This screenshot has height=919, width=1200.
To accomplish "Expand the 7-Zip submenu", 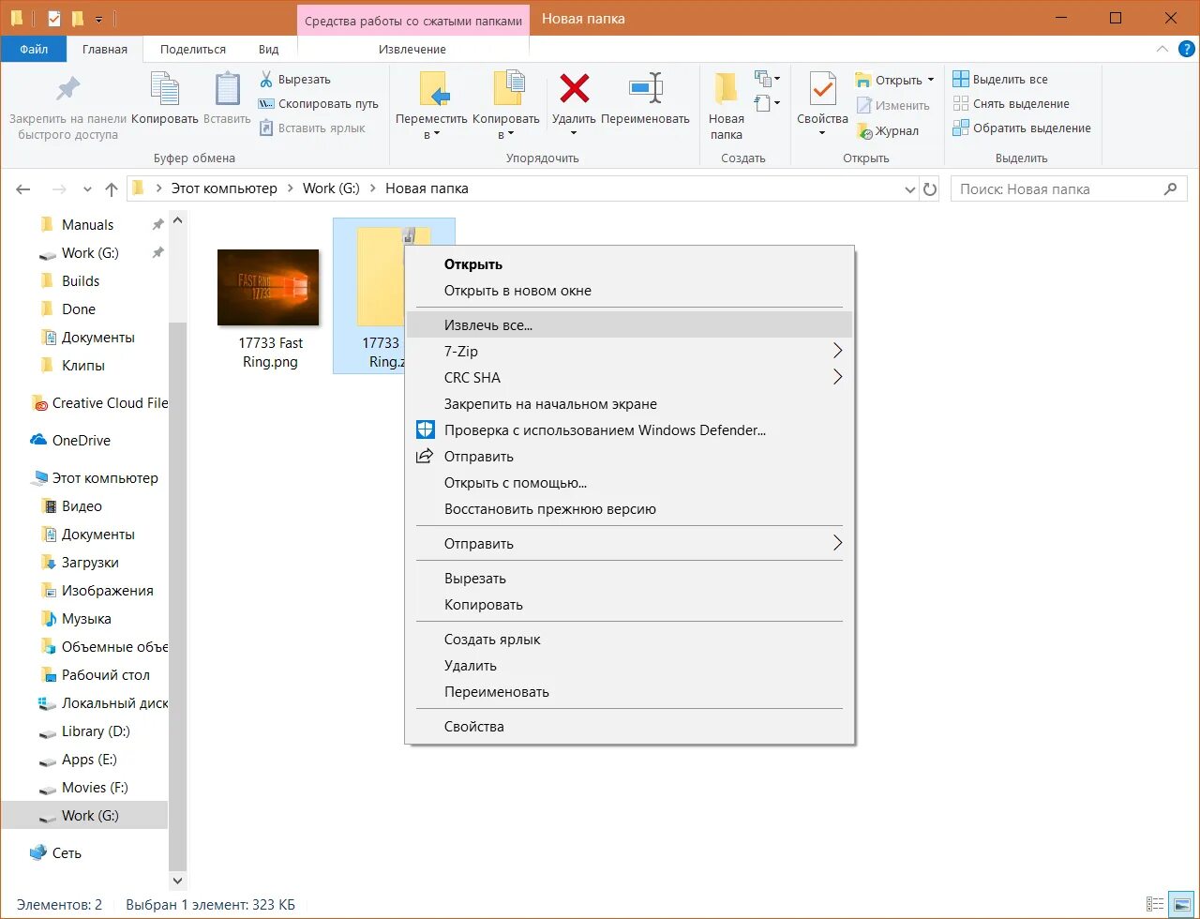I will pyautogui.click(x=837, y=352).
